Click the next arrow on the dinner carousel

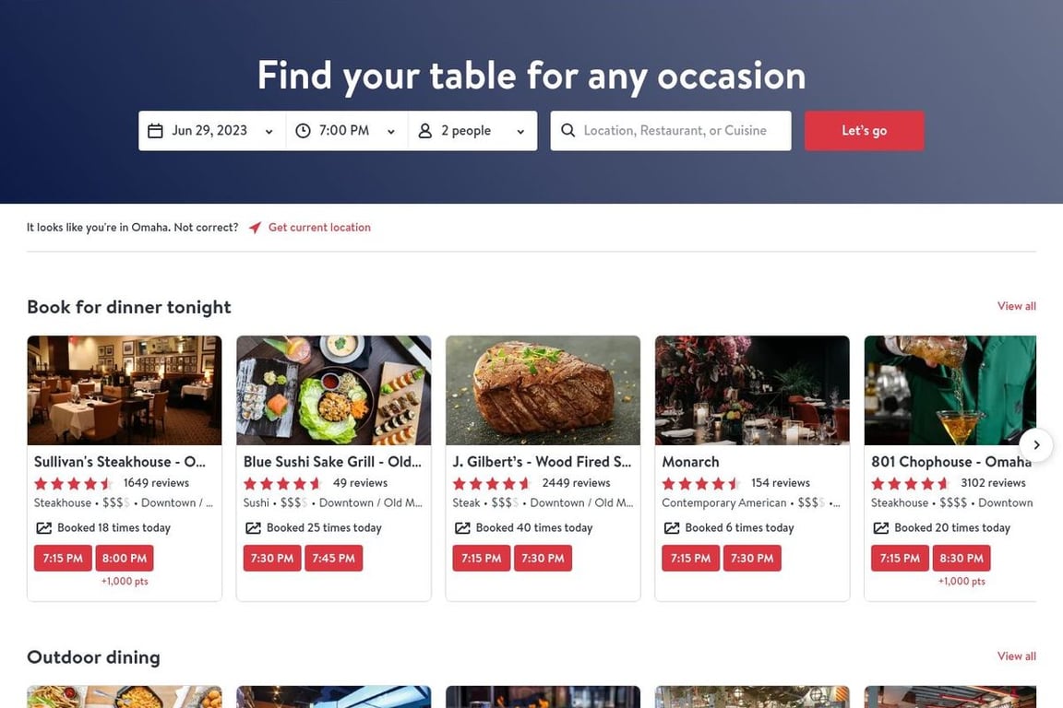pos(1037,444)
